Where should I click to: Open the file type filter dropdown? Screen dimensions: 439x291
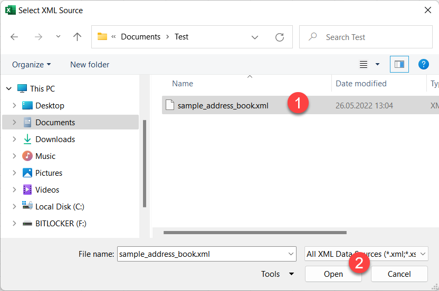(x=422, y=254)
